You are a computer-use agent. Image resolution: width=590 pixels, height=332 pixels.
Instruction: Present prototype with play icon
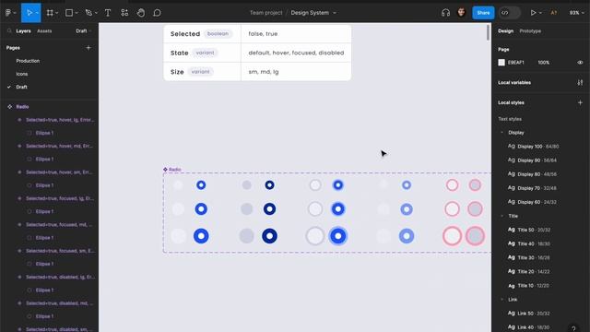[x=533, y=13]
